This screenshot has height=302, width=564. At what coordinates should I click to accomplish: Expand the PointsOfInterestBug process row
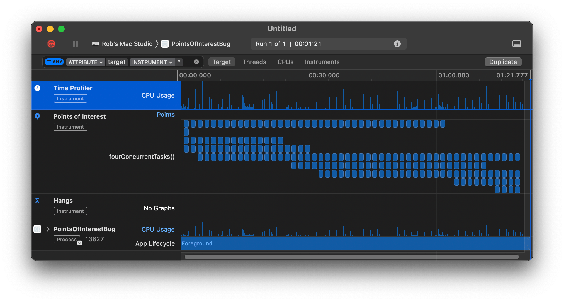coord(48,229)
